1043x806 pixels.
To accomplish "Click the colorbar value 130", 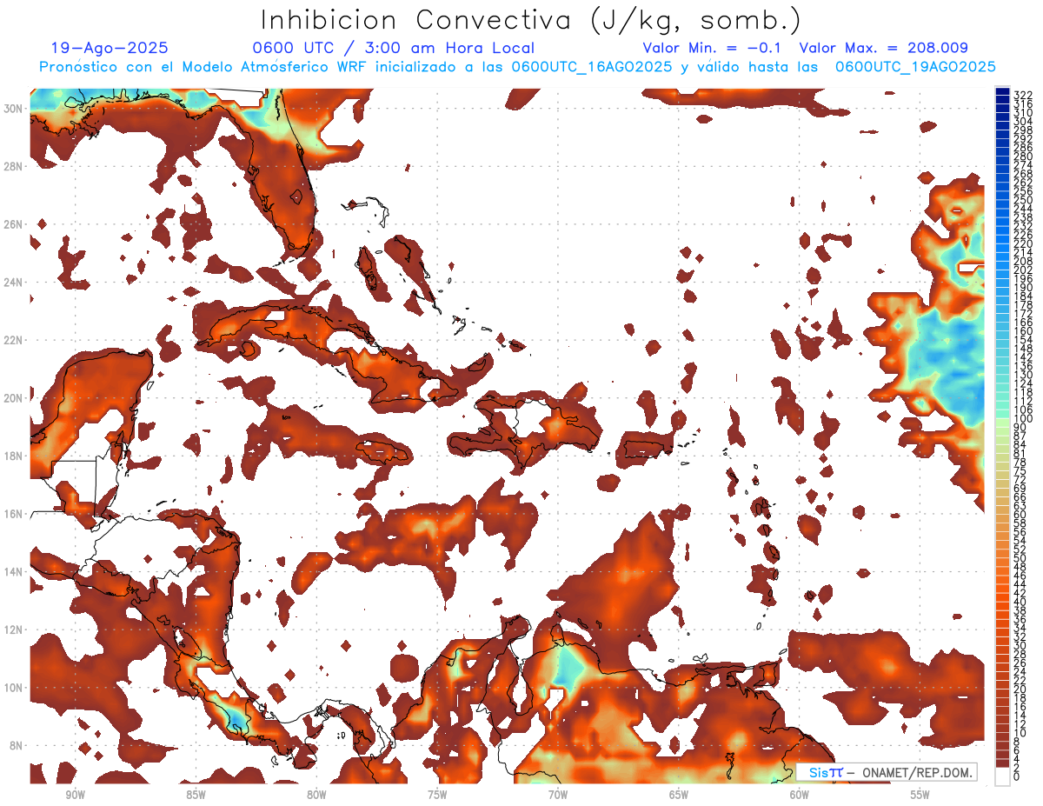I will tap(1022, 375).
